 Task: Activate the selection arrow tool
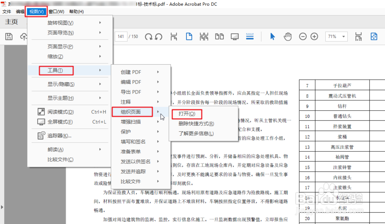[x=272, y=36]
